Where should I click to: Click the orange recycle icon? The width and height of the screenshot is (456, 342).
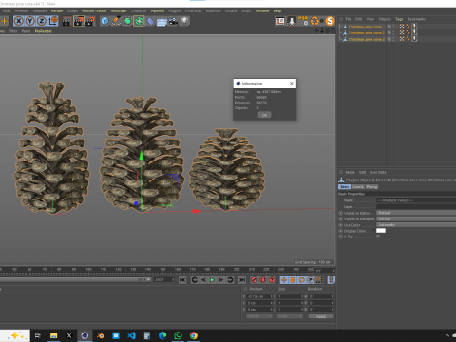[x=314, y=21]
